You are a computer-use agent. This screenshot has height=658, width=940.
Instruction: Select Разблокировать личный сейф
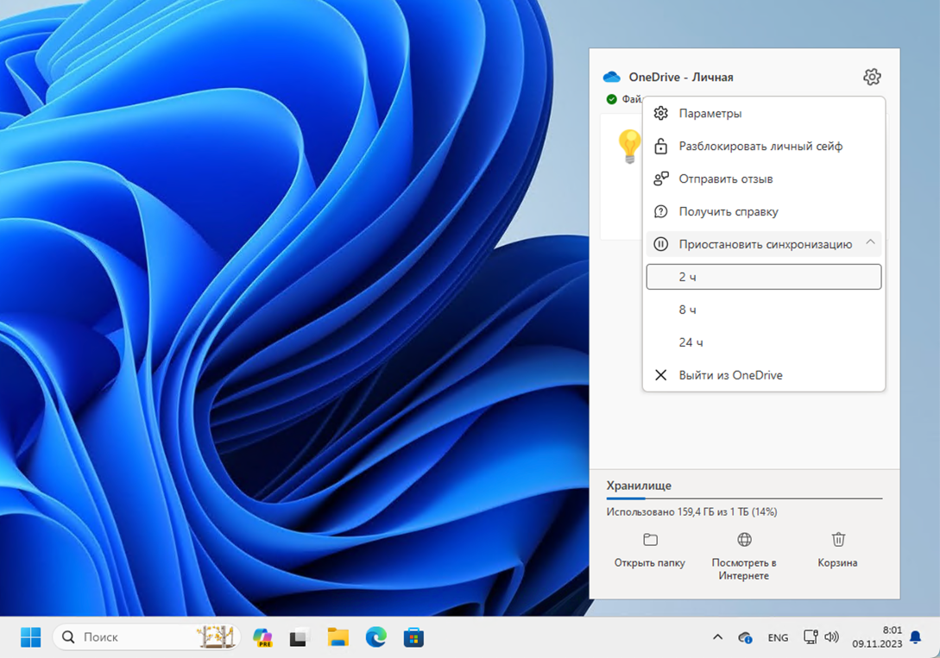pyautogui.click(x=760, y=147)
